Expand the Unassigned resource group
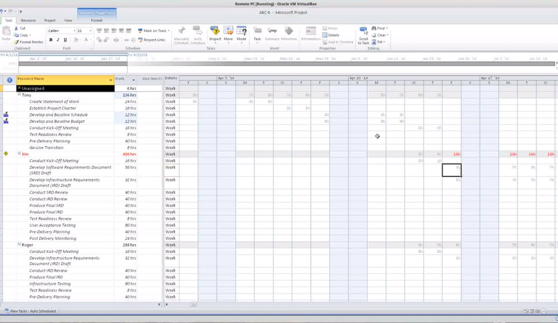 tap(19, 88)
